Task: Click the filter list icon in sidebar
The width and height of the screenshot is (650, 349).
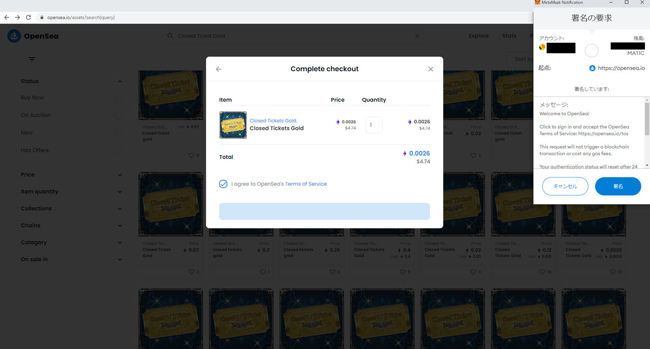Action: tap(32, 59)
